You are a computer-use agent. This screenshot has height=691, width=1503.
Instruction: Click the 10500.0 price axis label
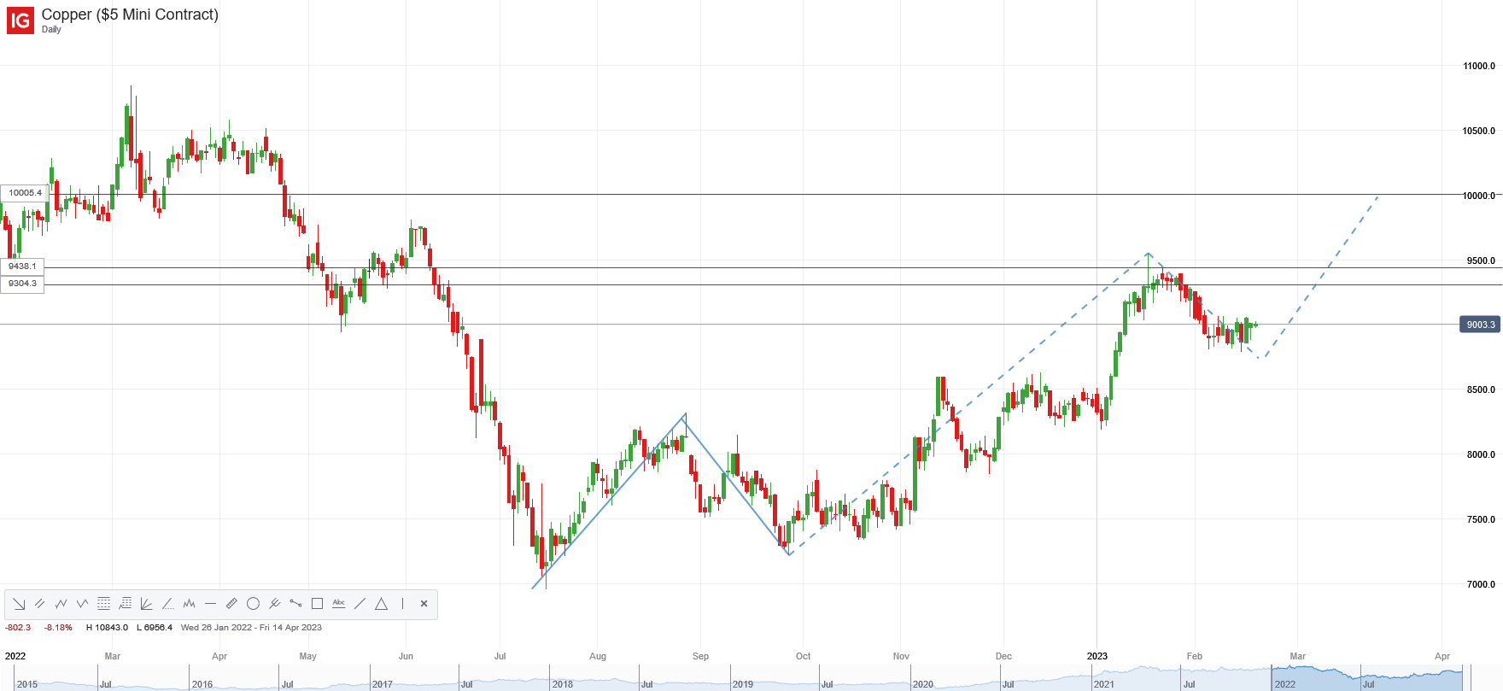pyautogui.click(x=1479, y=131)
